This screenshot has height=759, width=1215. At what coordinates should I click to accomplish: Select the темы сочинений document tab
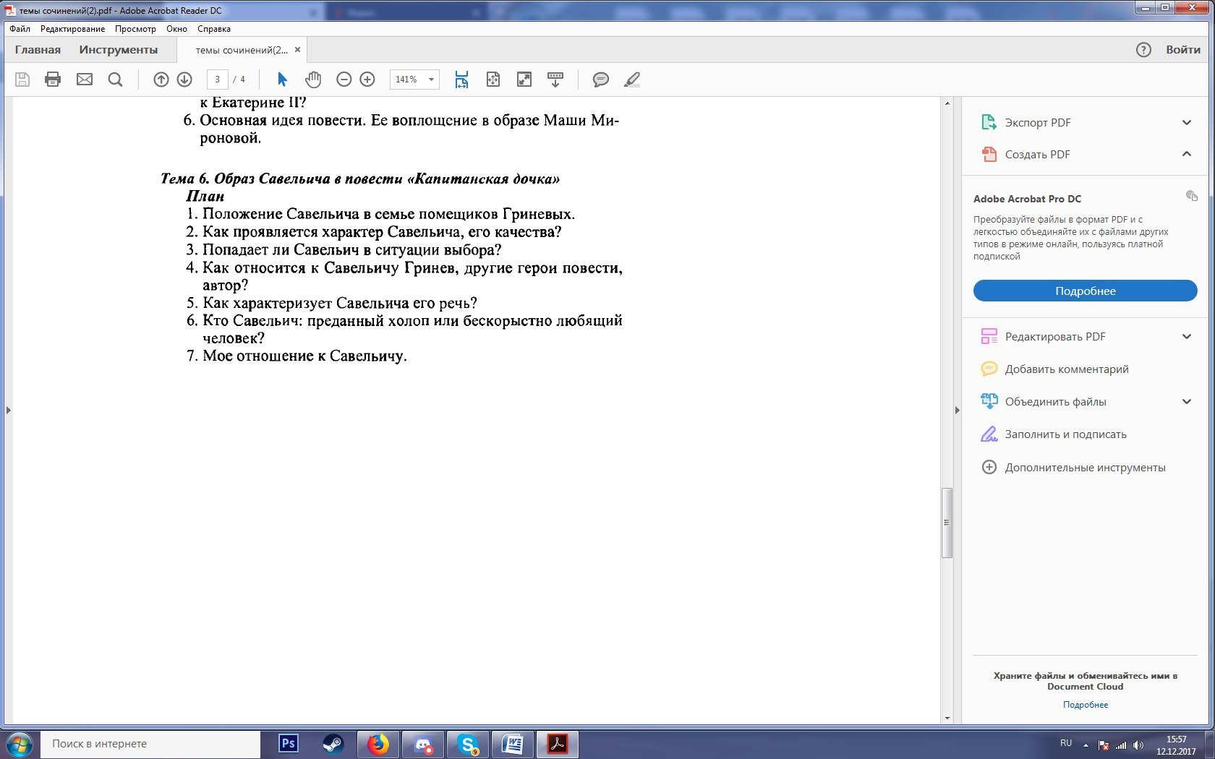pos(242,50)
